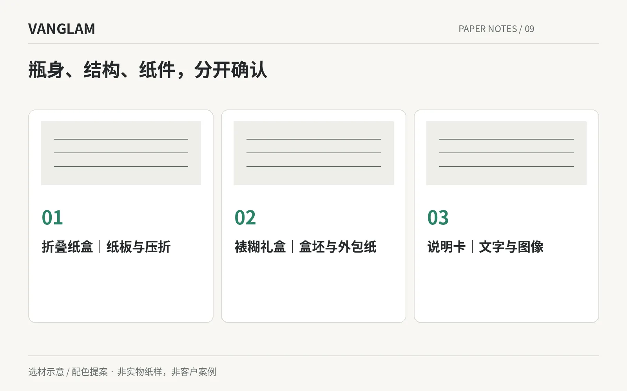Select the 裱糊礼盒 card title

coord(260,247)
